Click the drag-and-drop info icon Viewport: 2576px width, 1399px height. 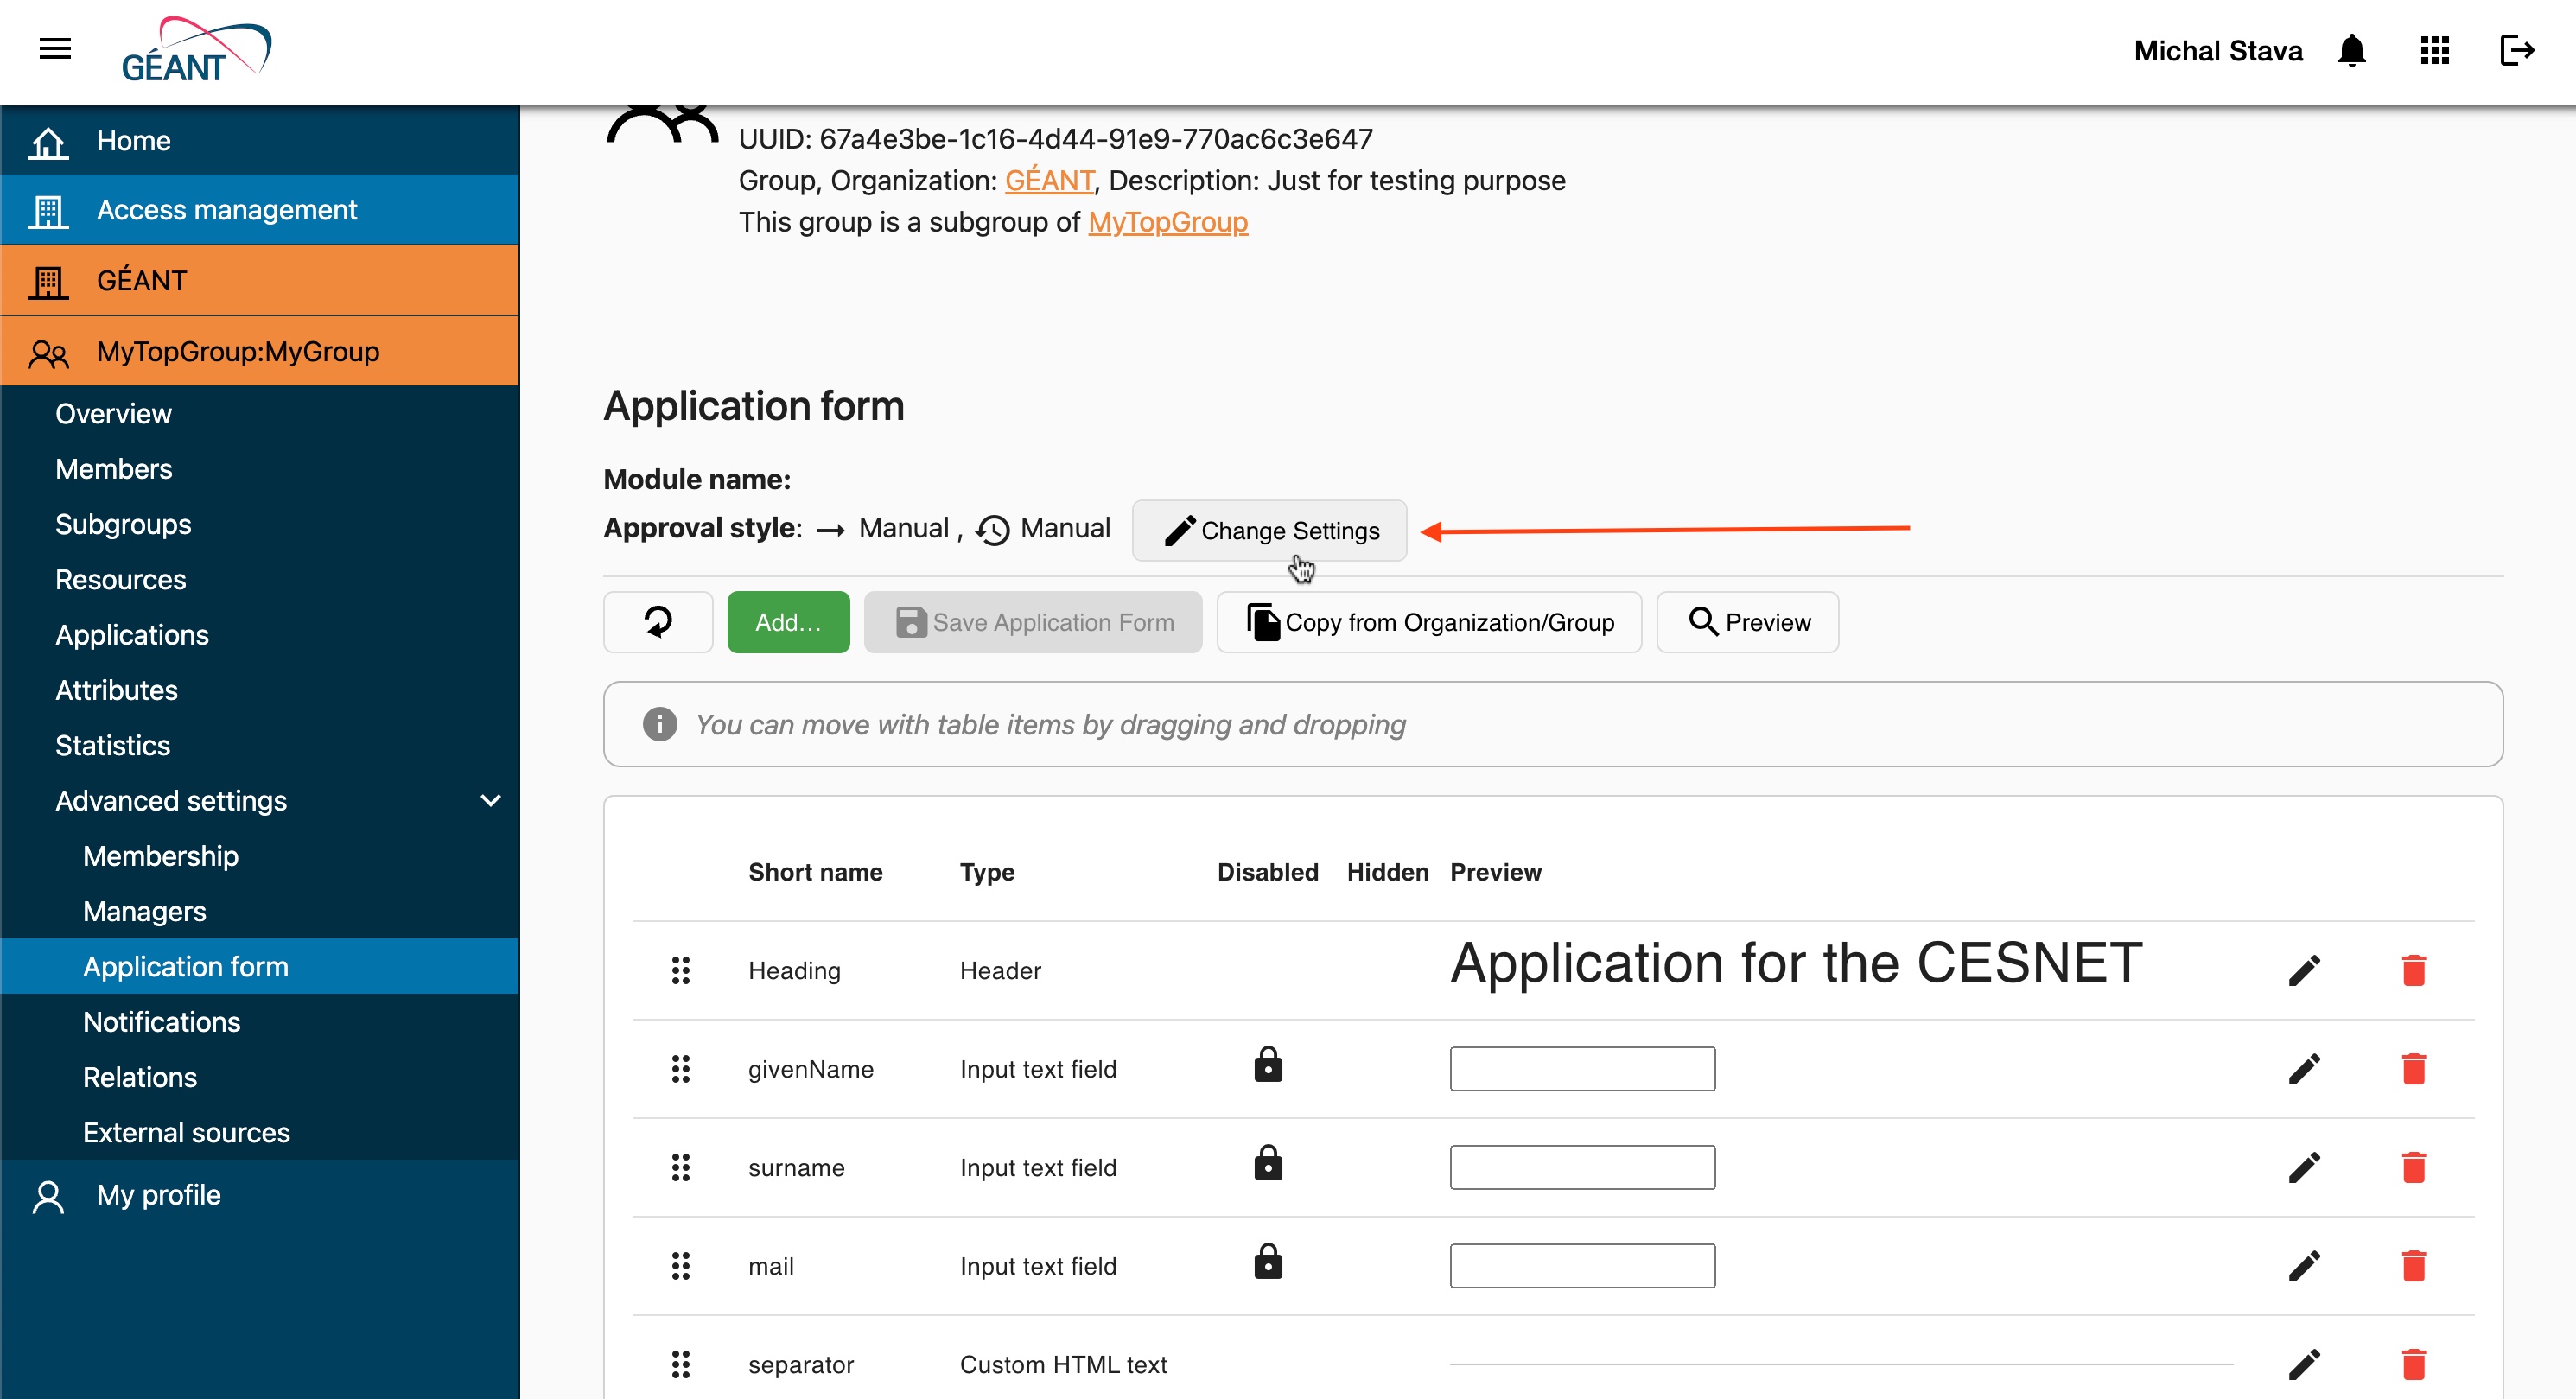(x=660, y=724)
